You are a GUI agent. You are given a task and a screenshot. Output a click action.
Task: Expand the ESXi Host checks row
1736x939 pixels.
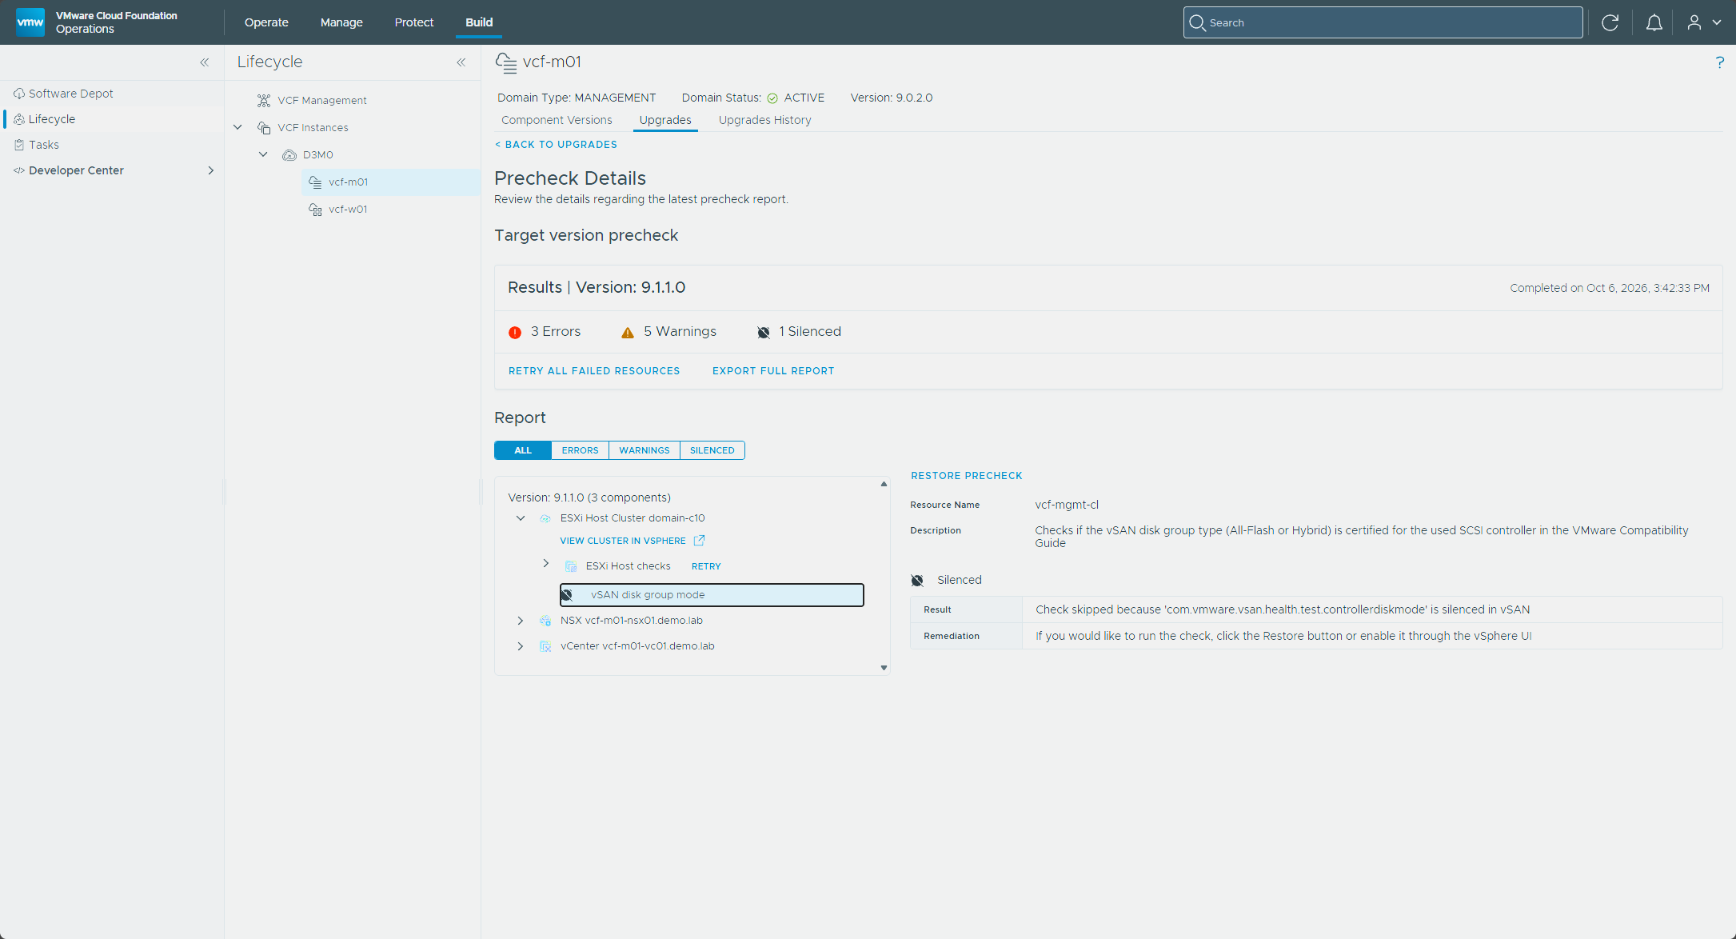[x=546, y=564]
